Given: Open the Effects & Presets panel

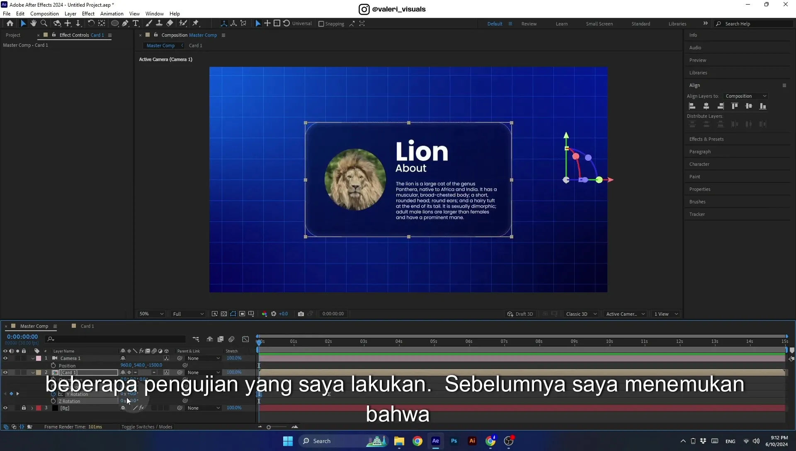Looking at the screenshot, I should (x=706, y=139).
